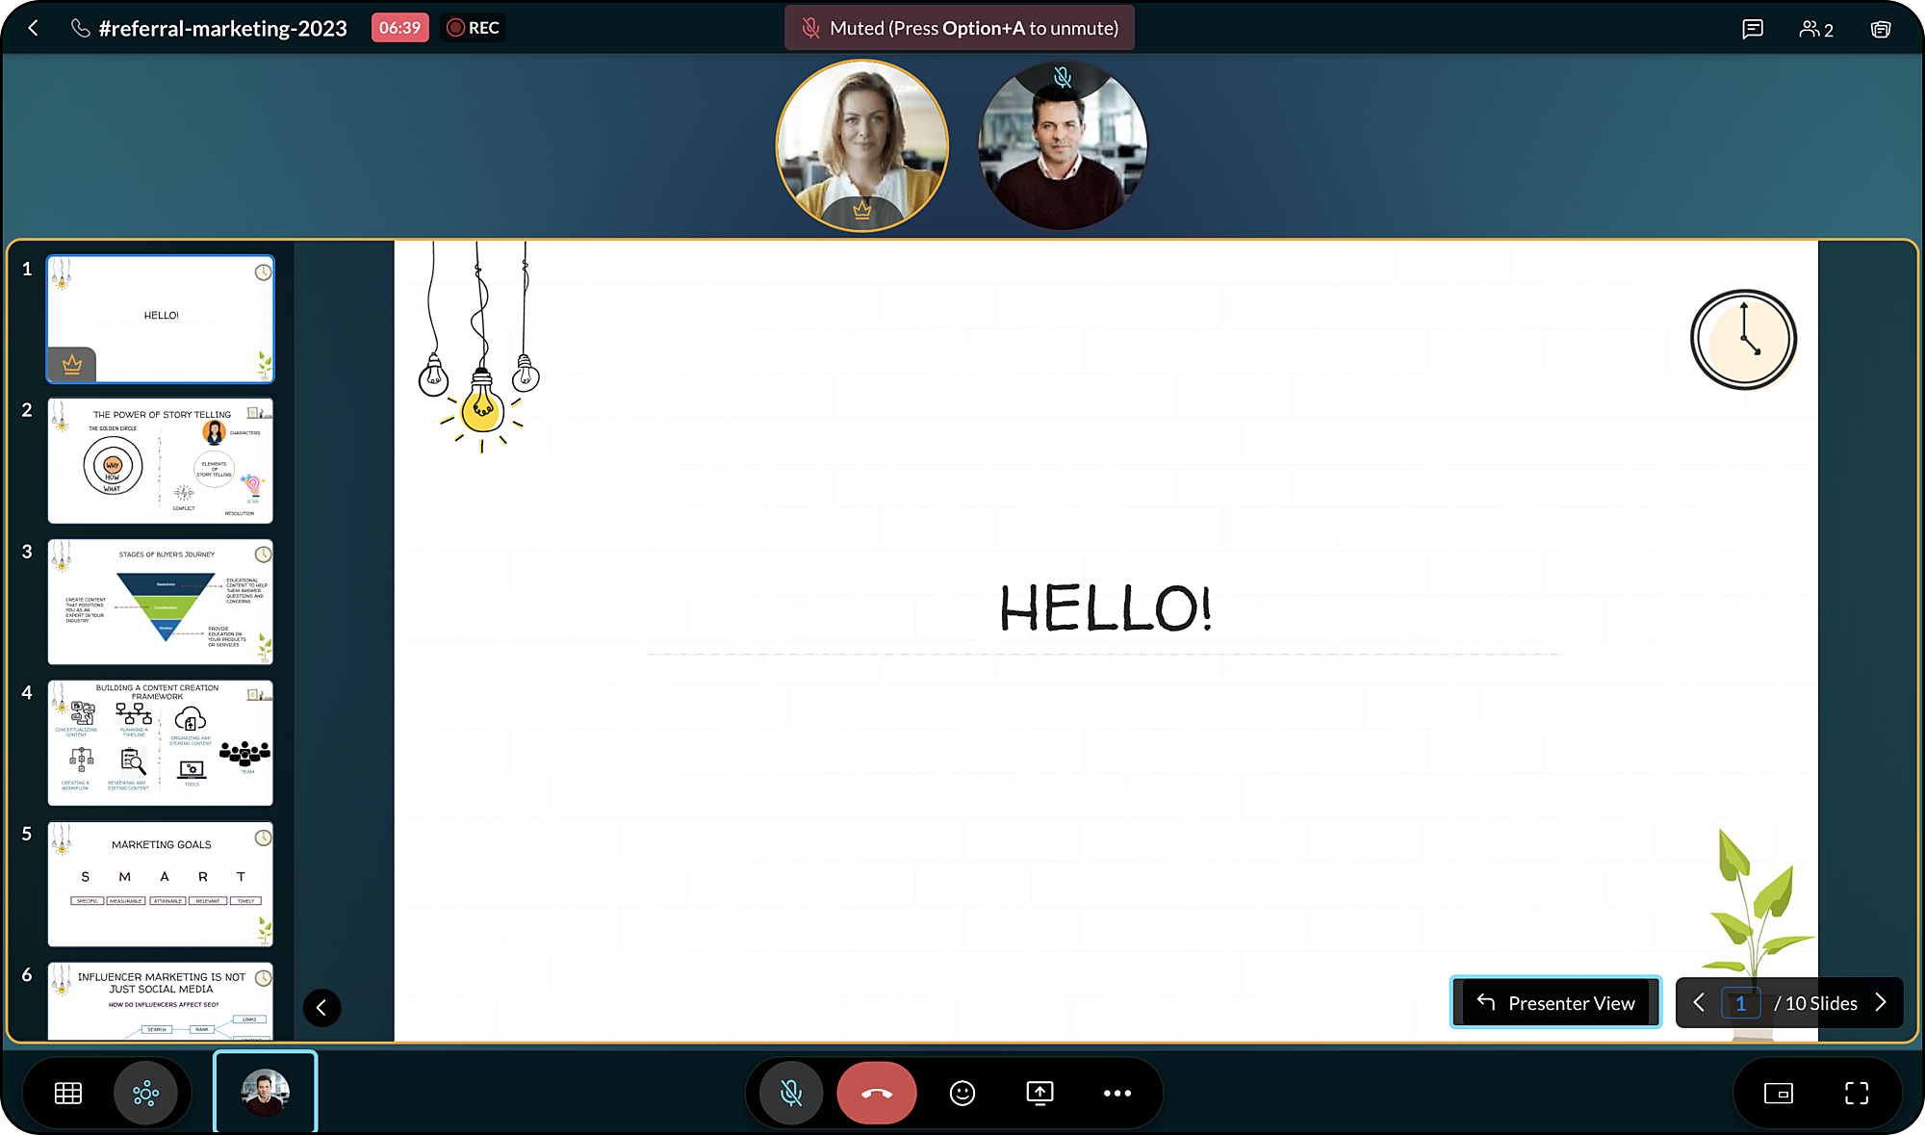
Task: Open the more options menu
Action: coord(1116,1093)
